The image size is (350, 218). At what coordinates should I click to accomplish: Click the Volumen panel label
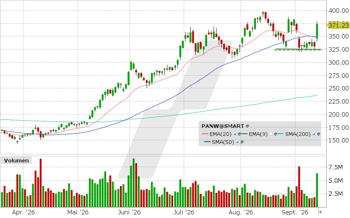tap(16, 160)
